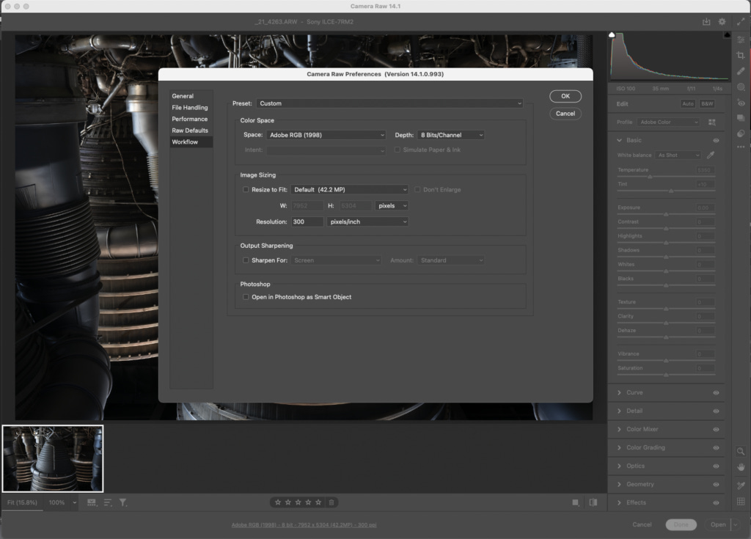
Task: Enable the Resize to Fit checkbox
Action: click(x=246, y=190)
